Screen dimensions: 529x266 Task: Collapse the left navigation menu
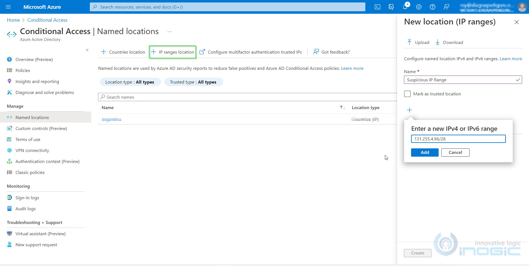[87, 50]
